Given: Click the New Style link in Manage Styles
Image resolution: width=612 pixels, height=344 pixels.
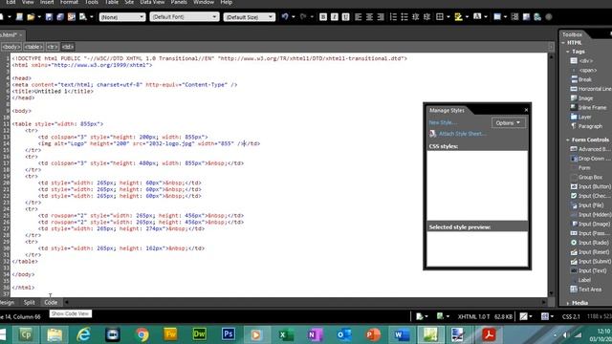Looking at the screenshot, I should pos(443,122).
